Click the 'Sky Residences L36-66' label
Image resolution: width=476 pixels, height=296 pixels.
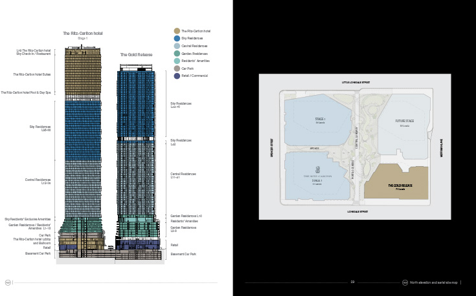pyautogui.click(x=40, y=129)
